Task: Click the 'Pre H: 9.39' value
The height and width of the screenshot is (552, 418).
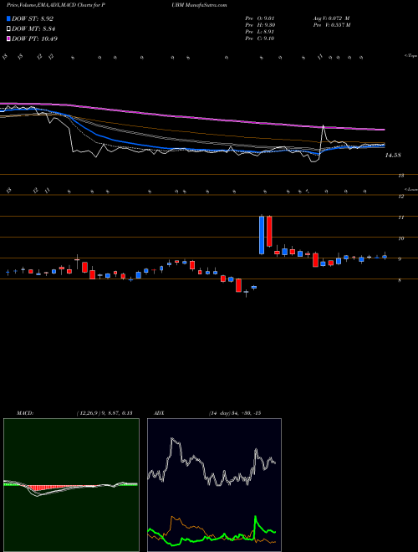Action: (x=260, y=25)
